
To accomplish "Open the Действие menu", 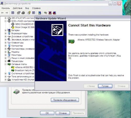I will tap(18, 8).
